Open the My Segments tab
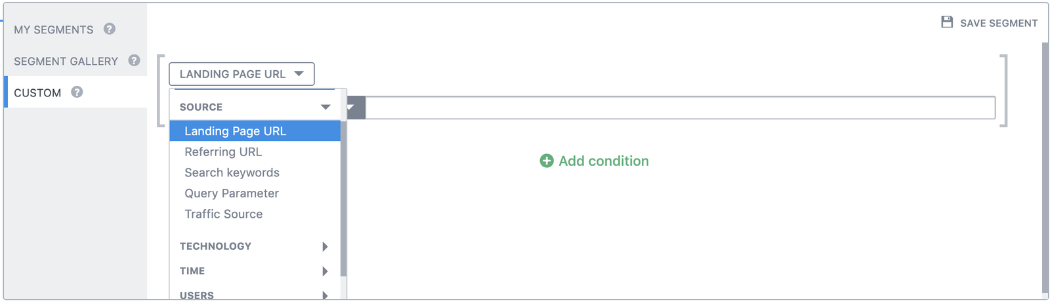The image size is (1050, 301). [54, 30]
